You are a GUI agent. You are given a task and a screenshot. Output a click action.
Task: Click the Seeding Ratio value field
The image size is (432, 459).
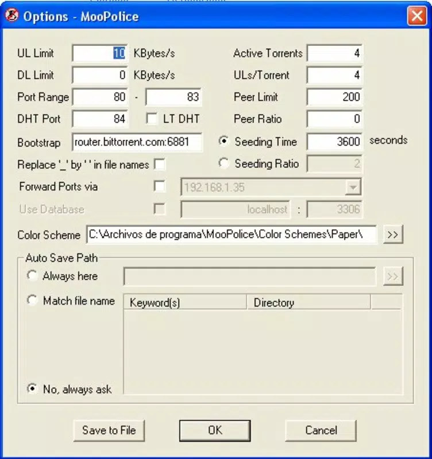tap(334, 164)
